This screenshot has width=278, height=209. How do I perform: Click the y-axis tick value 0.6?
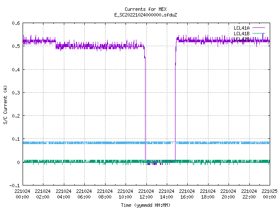(x=16, y=23)
